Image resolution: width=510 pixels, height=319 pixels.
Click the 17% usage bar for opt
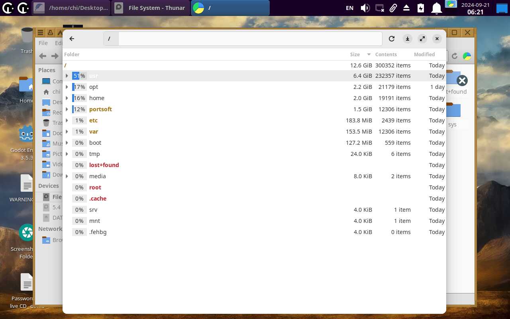tap(79, 87)
